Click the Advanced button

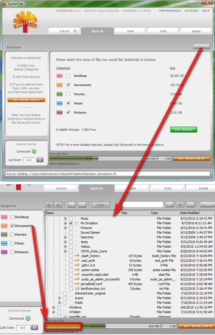tap(201, 46)
